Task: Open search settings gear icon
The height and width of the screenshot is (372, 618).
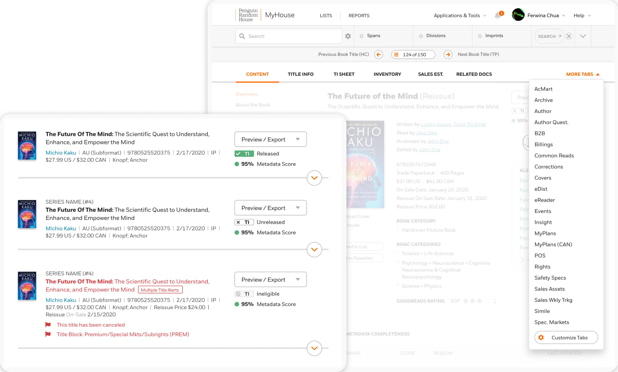Action: tap(348, 36)
